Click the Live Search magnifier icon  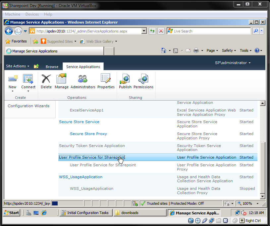(256, 31)
